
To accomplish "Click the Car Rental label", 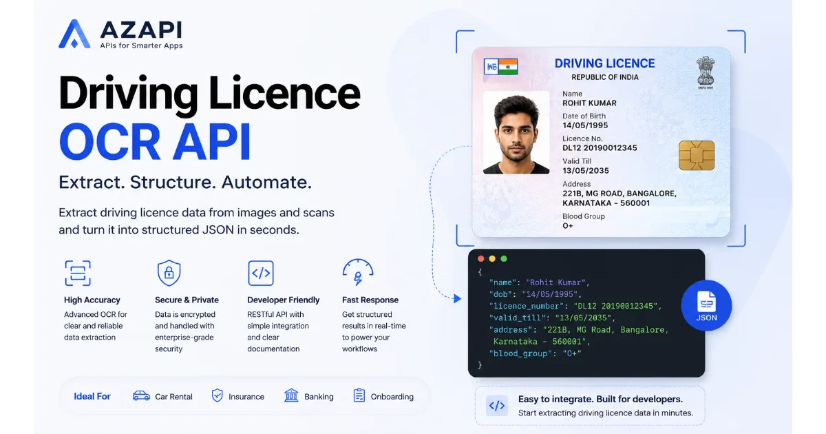I will click(173, 397).
